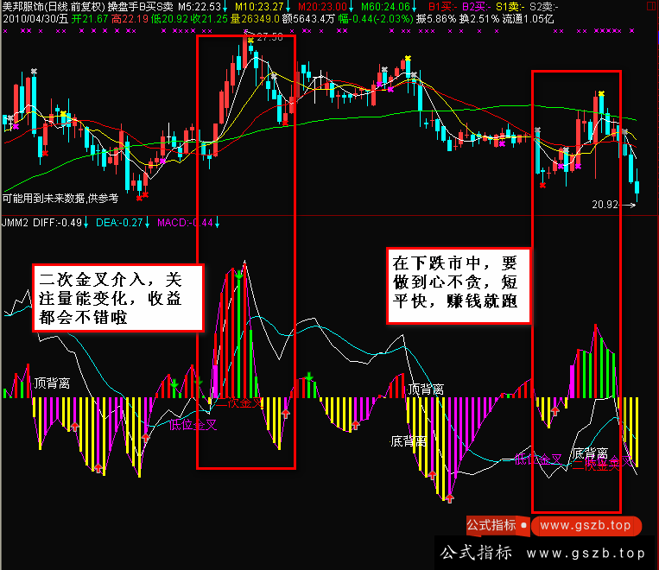Click the cyan arrow after DEA value
Screen dimensions: 659x570
(148, 223)
